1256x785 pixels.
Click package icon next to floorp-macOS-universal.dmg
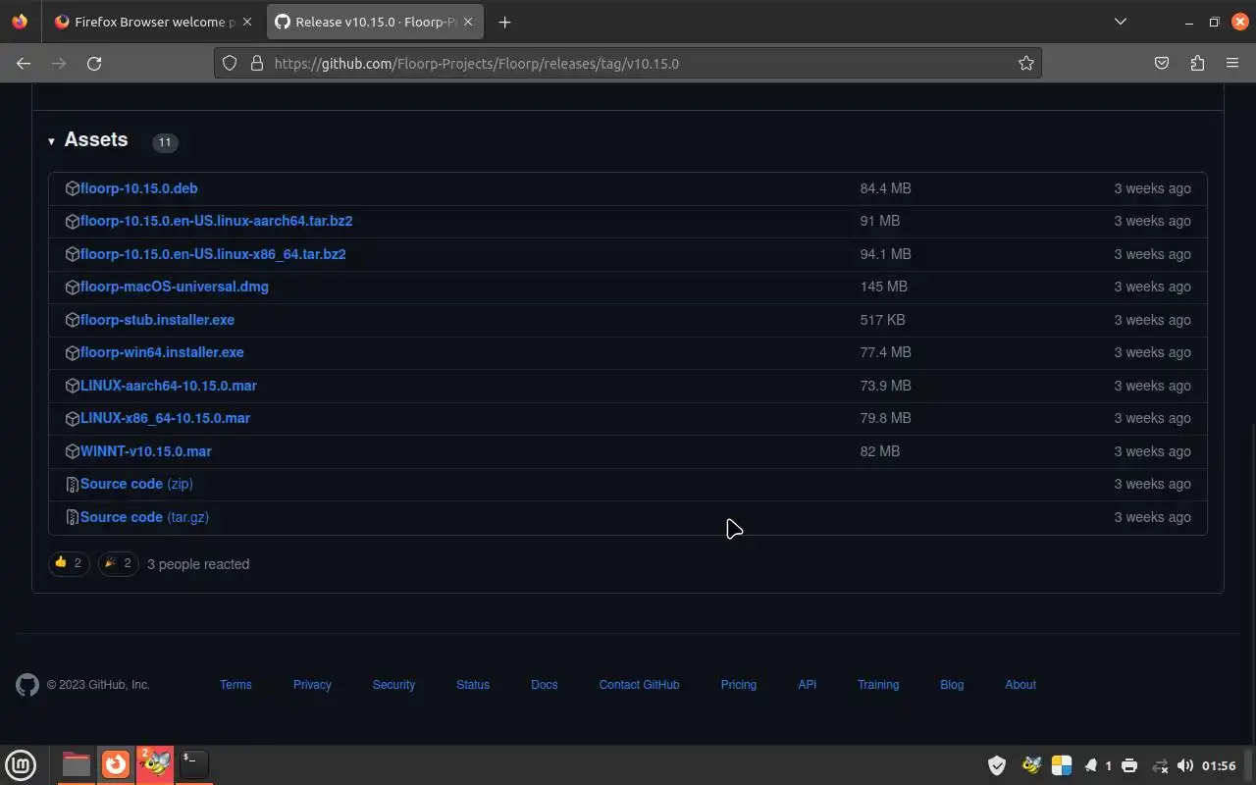[x=72, y=287]
